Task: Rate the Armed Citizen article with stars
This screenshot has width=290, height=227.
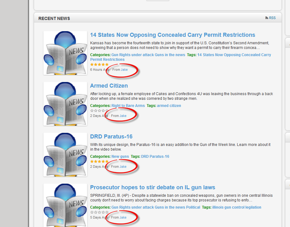Action: tap(99, 111)
